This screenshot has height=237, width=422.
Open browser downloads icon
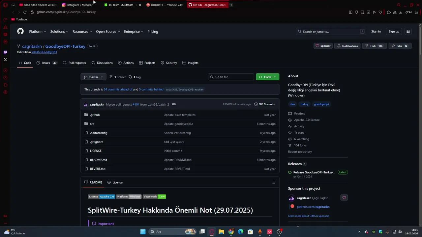click(401, 12)
